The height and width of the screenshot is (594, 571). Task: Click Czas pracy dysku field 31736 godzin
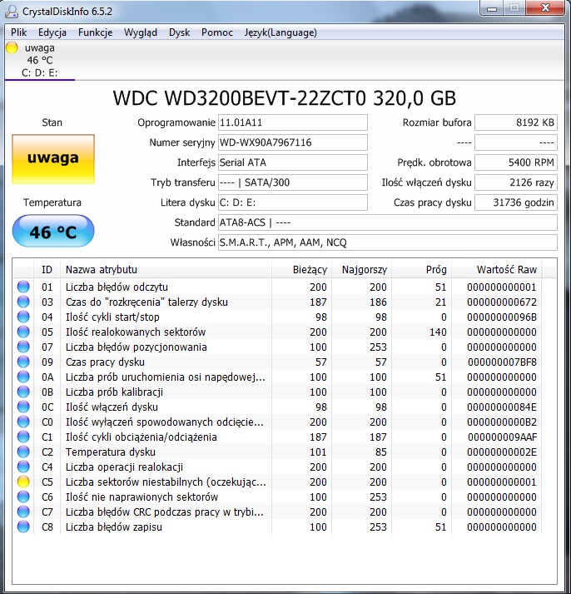(516, 202)
